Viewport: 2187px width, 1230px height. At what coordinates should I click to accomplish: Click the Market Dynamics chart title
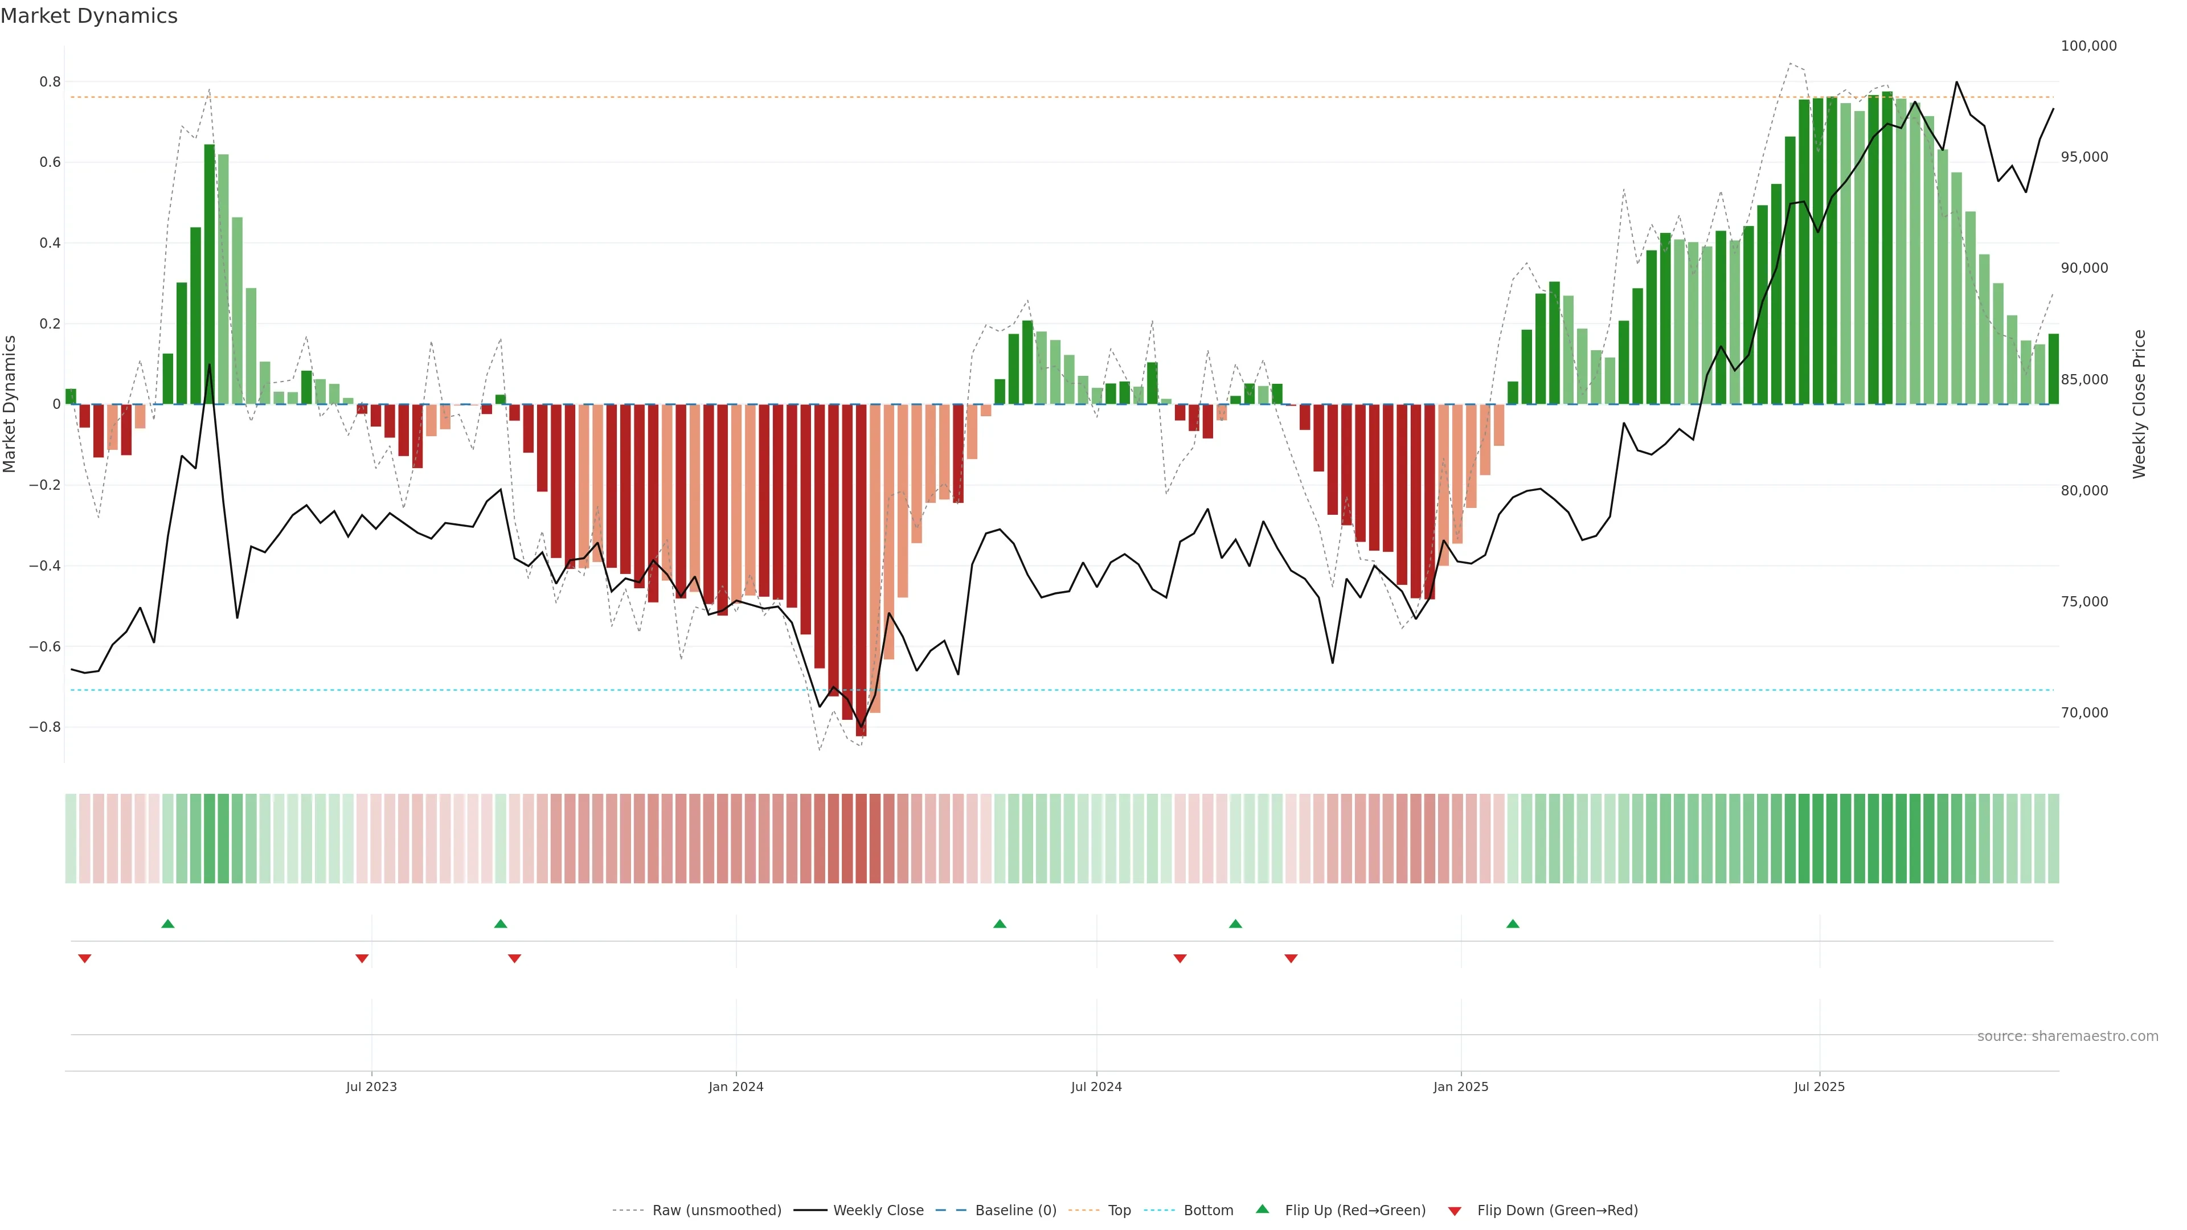89,16
